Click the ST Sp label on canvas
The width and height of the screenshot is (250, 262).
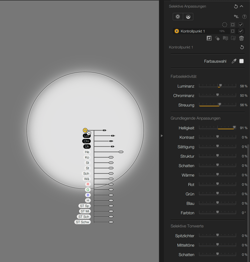tap(84, 206)
